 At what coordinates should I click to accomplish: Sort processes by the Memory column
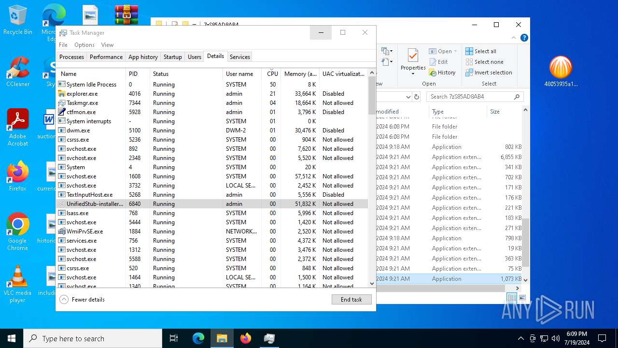[x=300, y=74]
